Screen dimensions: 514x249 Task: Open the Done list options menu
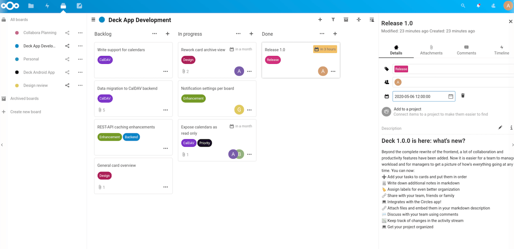pyautogui.click(x=322, y=33)
